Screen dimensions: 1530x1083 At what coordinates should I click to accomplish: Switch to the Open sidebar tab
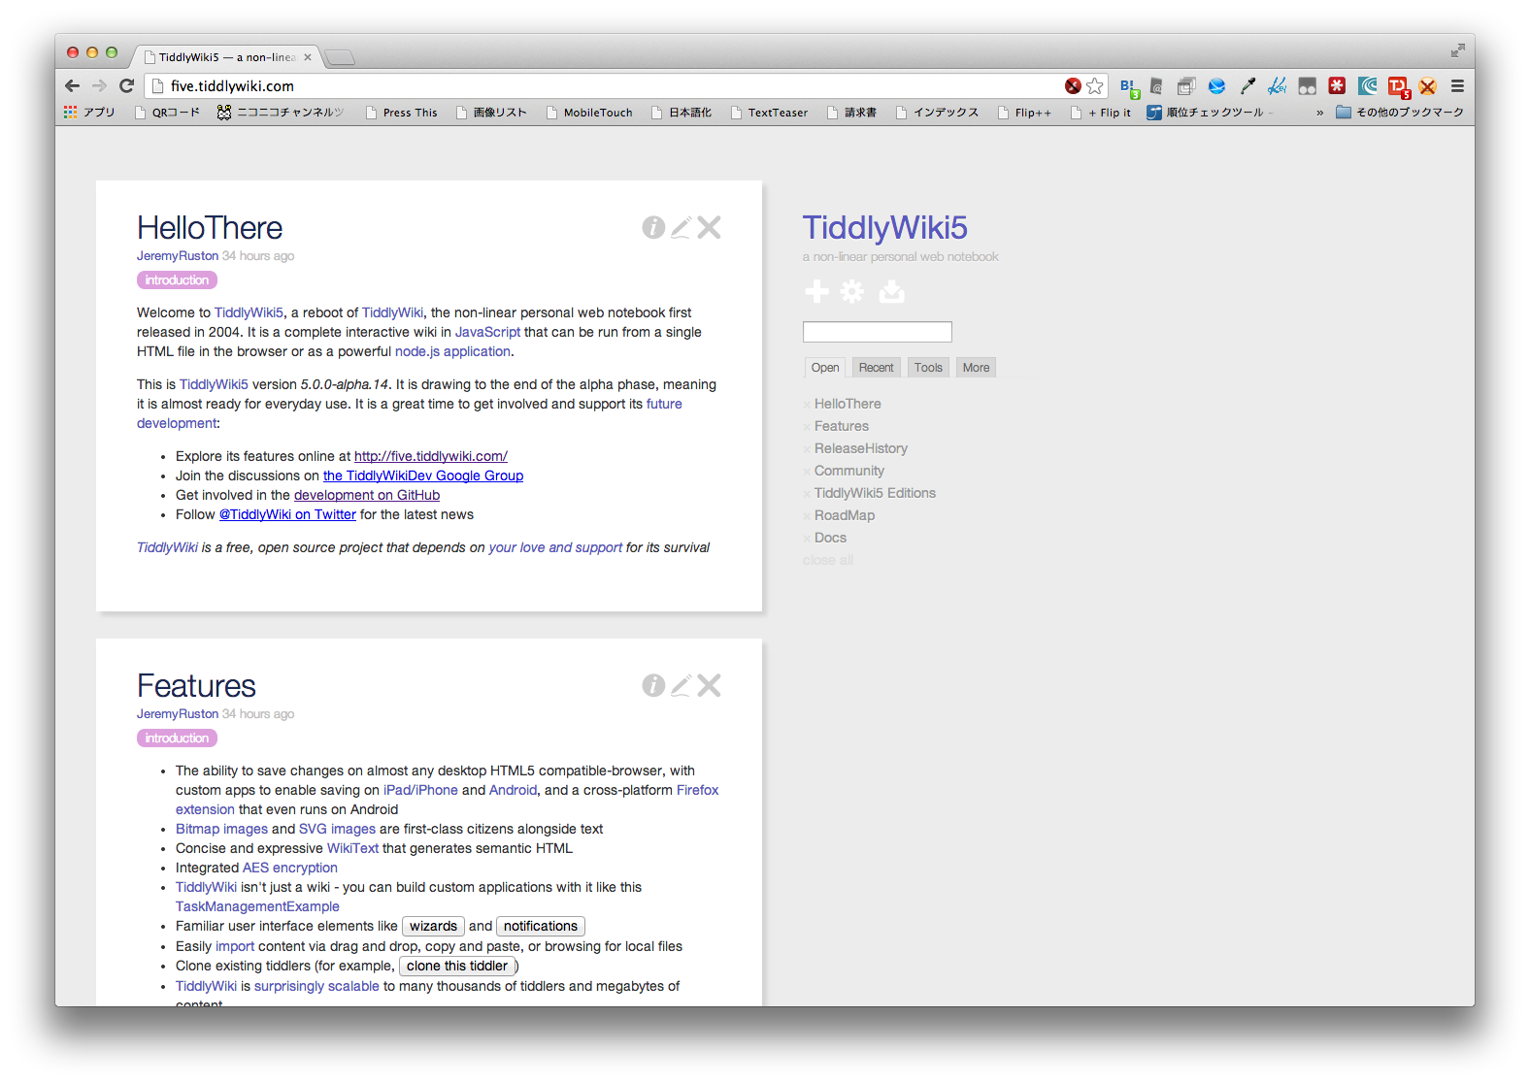tap(825, 368)
